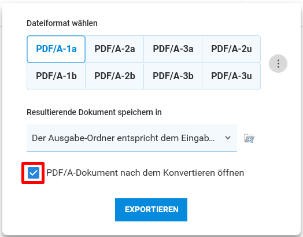
Task: Click the 'Resultierende Dokument speichern in' label
Action: click(x=94, y=112)
